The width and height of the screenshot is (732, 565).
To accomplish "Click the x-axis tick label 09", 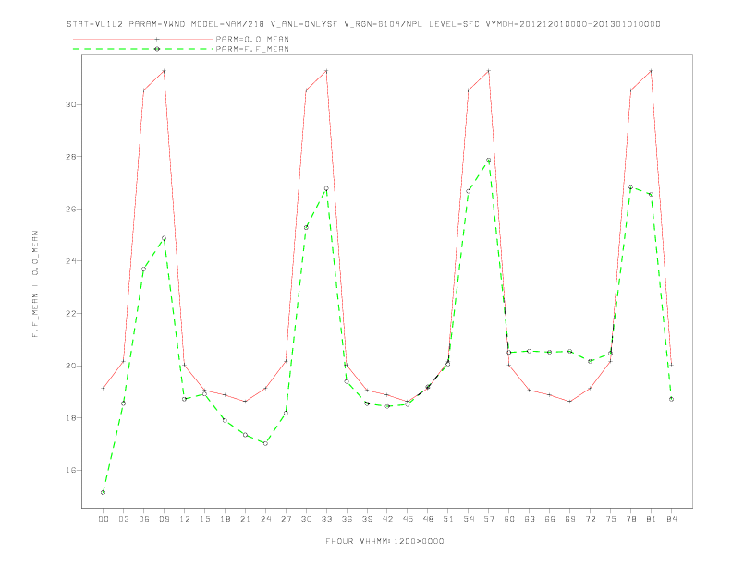I will tap(164, 519).
